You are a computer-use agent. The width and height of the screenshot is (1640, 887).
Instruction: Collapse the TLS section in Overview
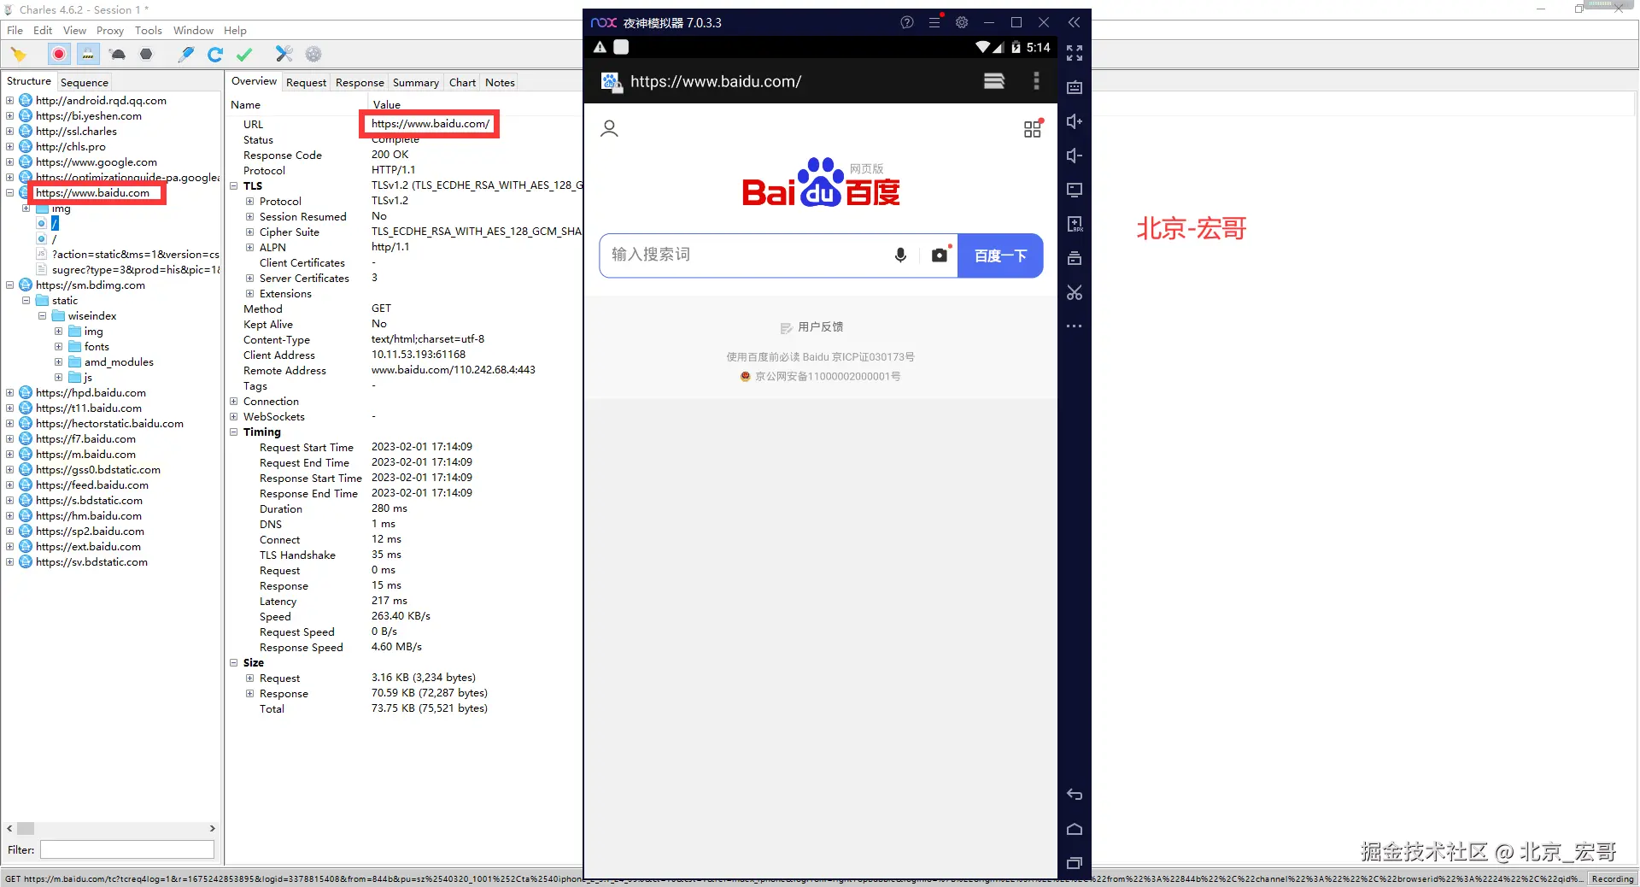coord(234,185)
